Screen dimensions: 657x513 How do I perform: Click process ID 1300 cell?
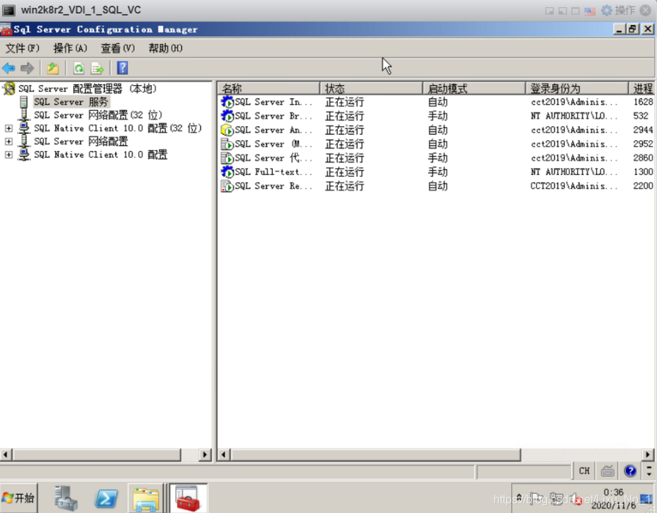click(x=643, y=172)
